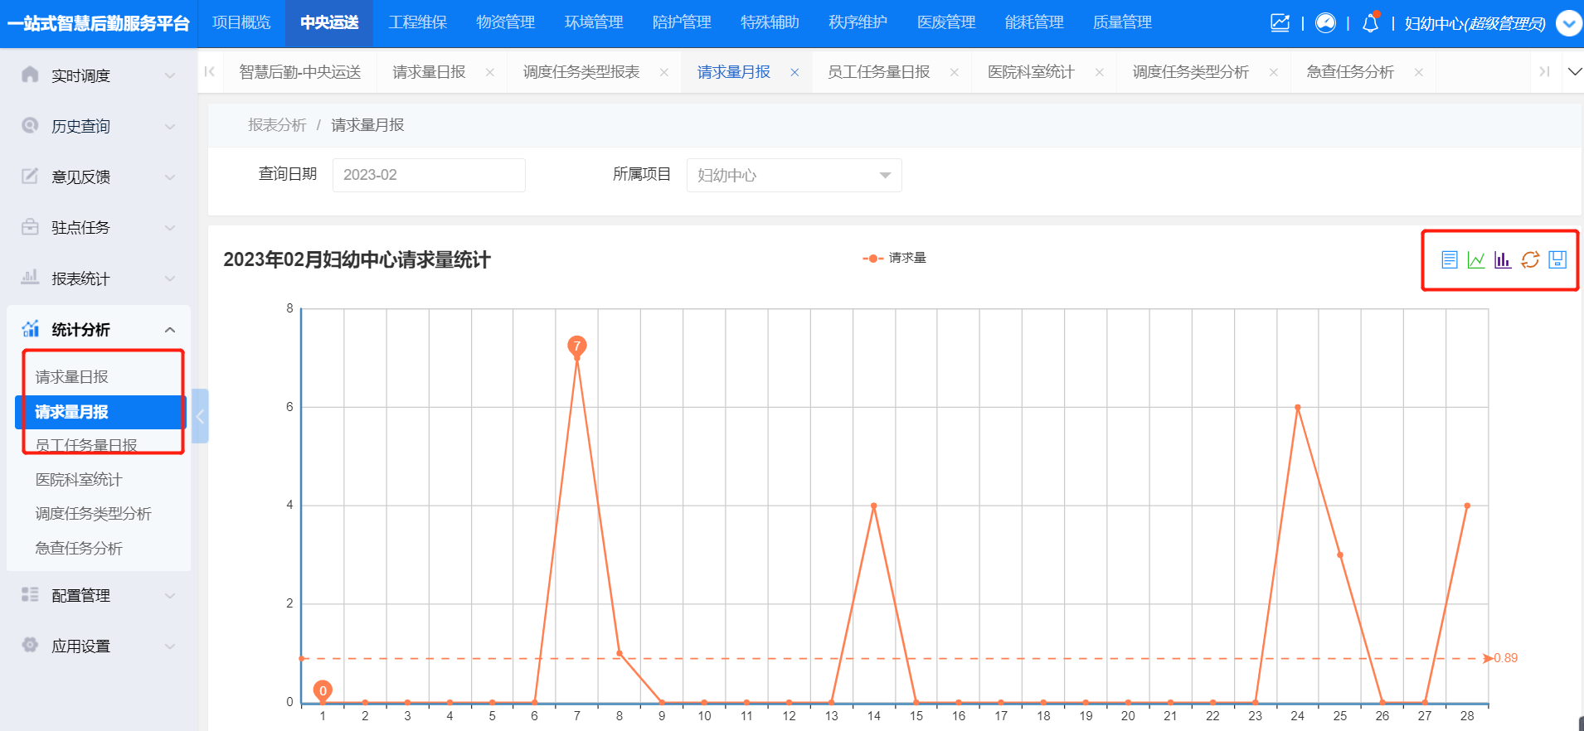Open 能耗管理 in top navigation

tap(1034, 22)
